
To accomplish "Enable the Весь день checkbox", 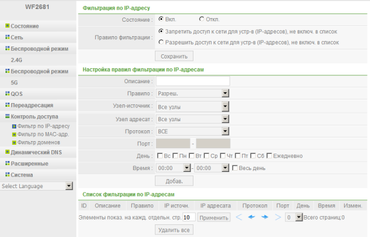I will tap(235, 168).
